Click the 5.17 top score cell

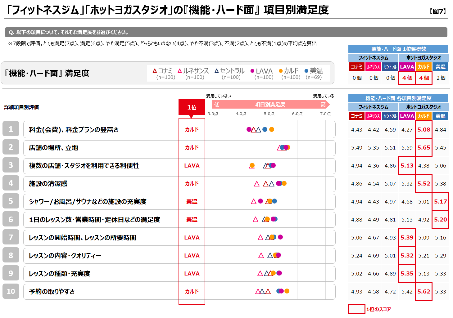click(441, 201)
